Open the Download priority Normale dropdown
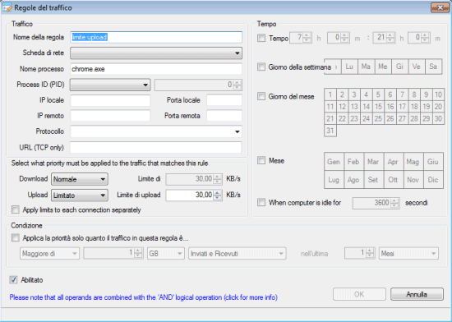 point(80,179)
